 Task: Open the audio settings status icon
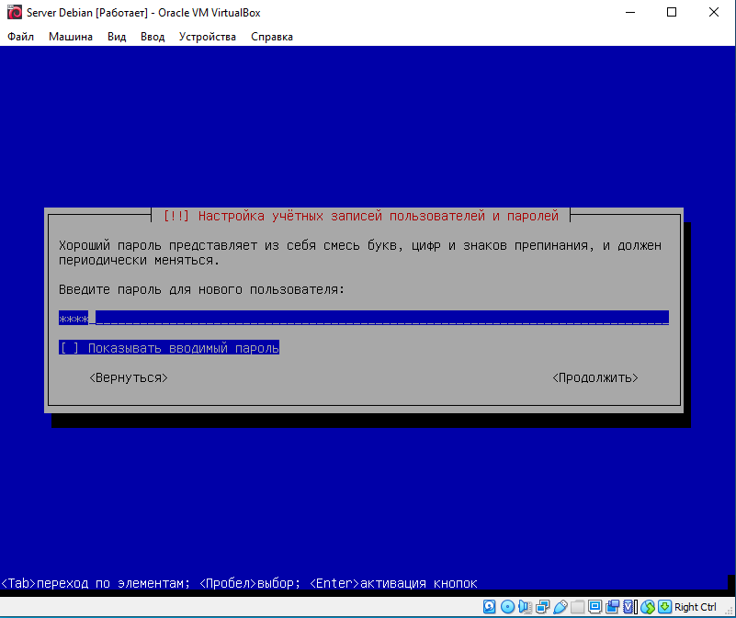coord(525,607)
